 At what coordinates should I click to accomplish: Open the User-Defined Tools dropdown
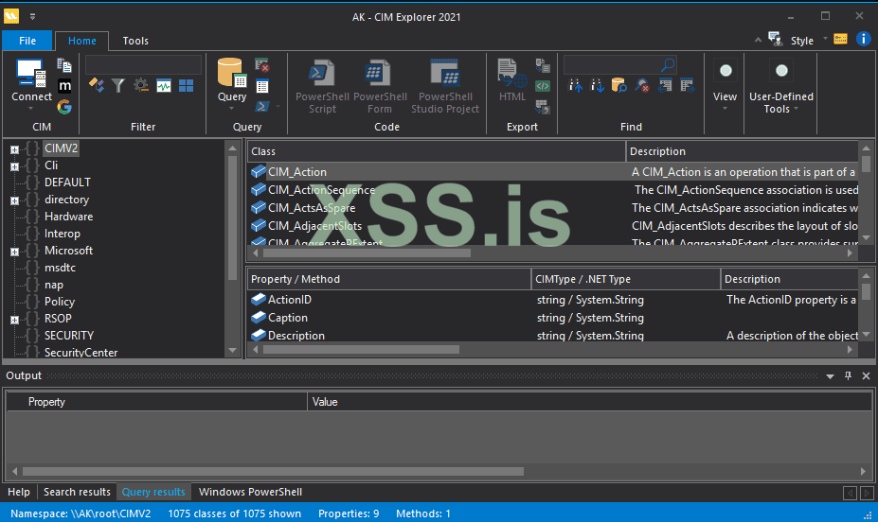click(x=780, y=103)
